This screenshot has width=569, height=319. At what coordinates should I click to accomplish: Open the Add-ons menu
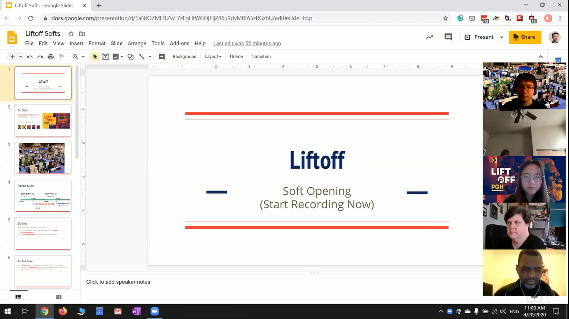180,43
